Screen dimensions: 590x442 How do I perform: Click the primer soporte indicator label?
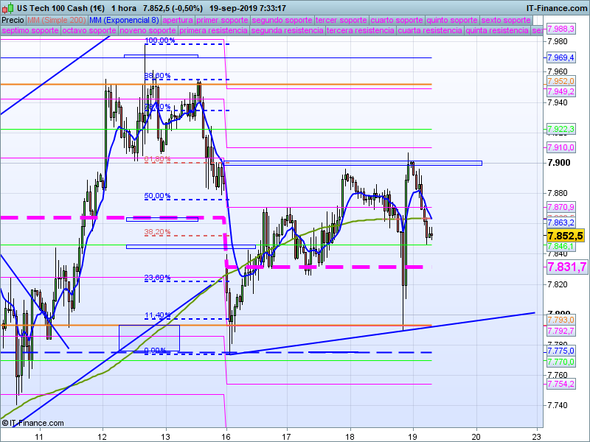222,21
